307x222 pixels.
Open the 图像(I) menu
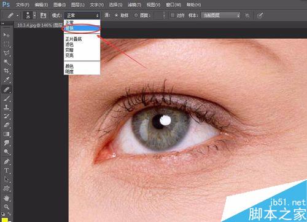(x=60, y=4)
